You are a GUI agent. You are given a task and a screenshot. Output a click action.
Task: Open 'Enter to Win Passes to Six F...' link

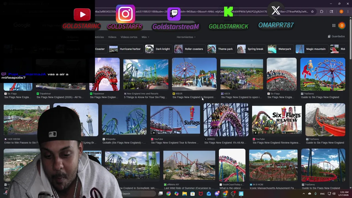tap(22, 143)
